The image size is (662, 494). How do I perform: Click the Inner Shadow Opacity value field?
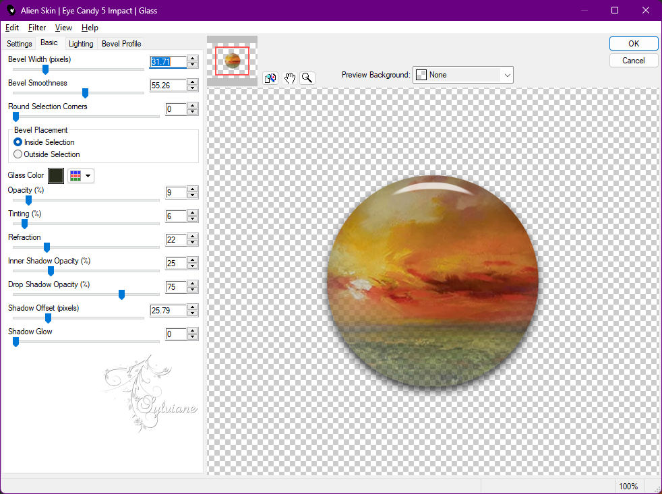(x=176, y=264)
